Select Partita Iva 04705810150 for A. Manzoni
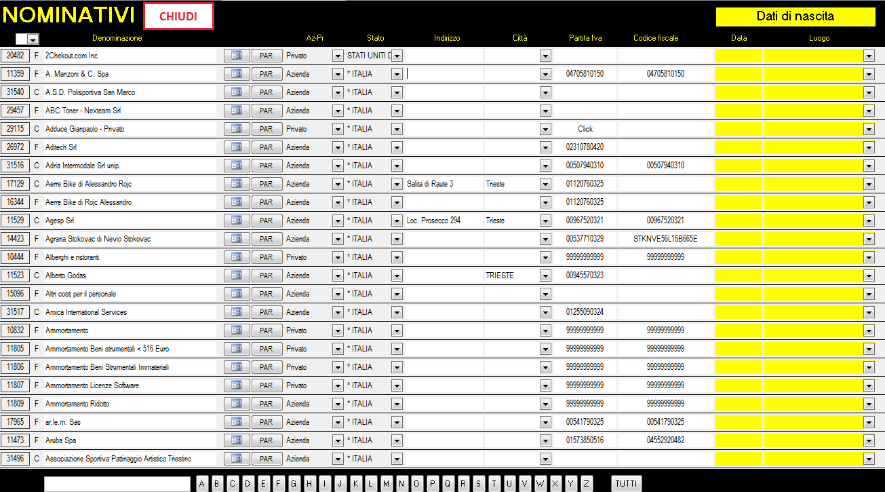The width and height of the screenshot is (885, 492). click(585, 74)
